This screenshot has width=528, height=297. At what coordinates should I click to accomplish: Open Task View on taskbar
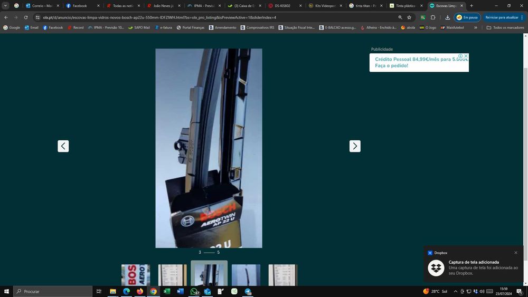click(99, 291)
